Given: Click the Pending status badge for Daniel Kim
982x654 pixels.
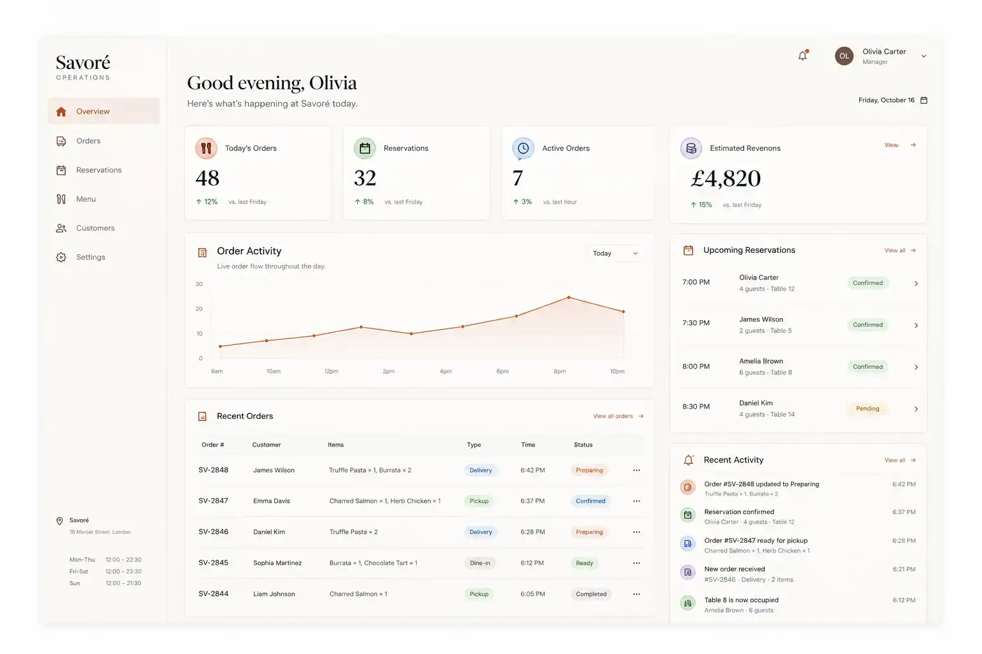Looking at the screenshot, I should (868, 409).
